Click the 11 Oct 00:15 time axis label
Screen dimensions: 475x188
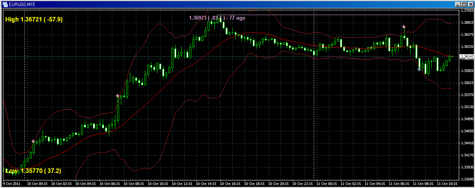coord(327,184)
